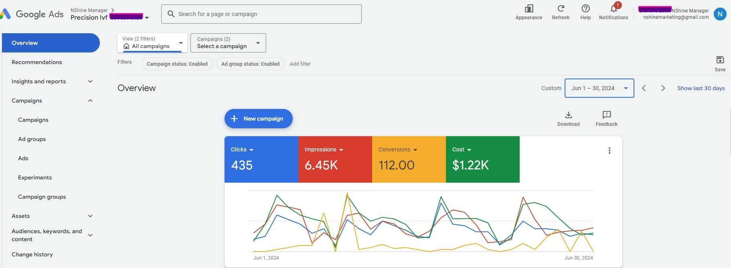Refresh the page data
The image size is (731, 268).
561,9
